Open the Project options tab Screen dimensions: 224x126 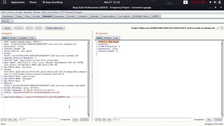click(108, 16)
